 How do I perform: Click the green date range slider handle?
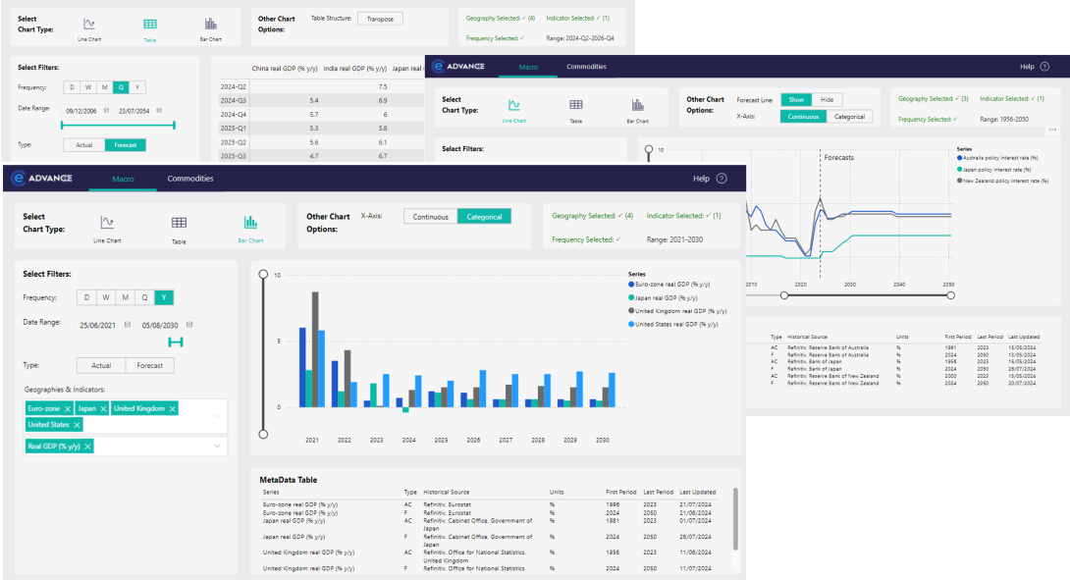176,342
